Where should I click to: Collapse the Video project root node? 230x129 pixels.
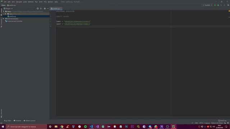(x=4, y=11)
